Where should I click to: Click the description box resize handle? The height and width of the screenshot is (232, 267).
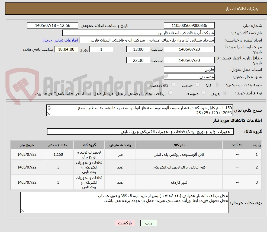49,114
